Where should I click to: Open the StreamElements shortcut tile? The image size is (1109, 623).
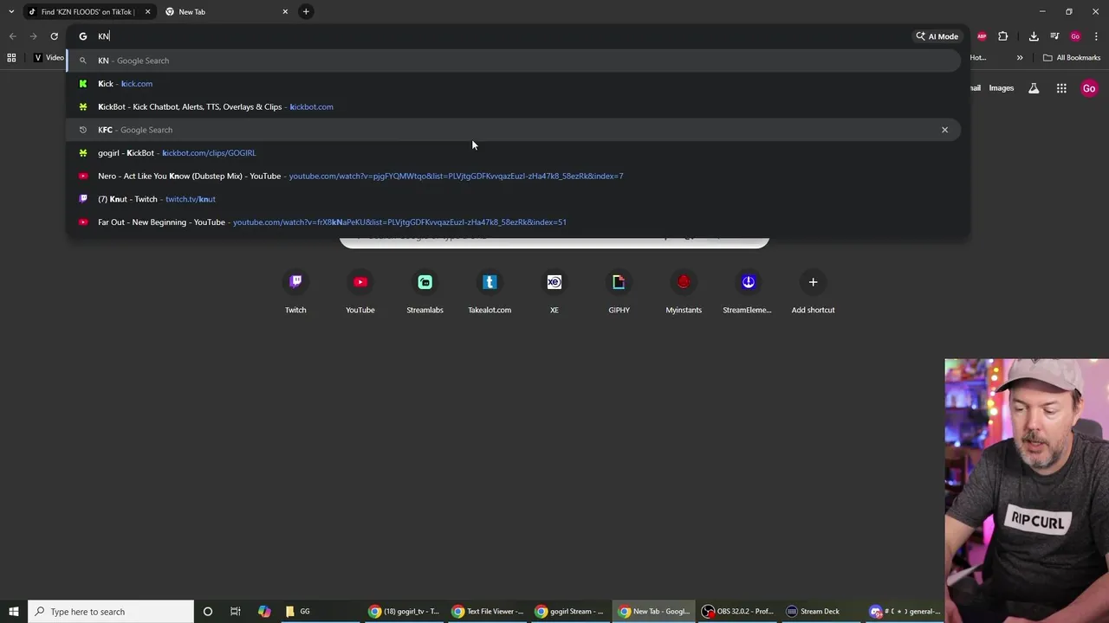(x=748, y=292)
